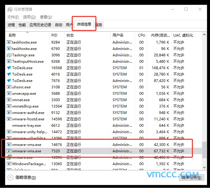
Task: Click the scrollbar down arrow
Action: coord(204,168)
